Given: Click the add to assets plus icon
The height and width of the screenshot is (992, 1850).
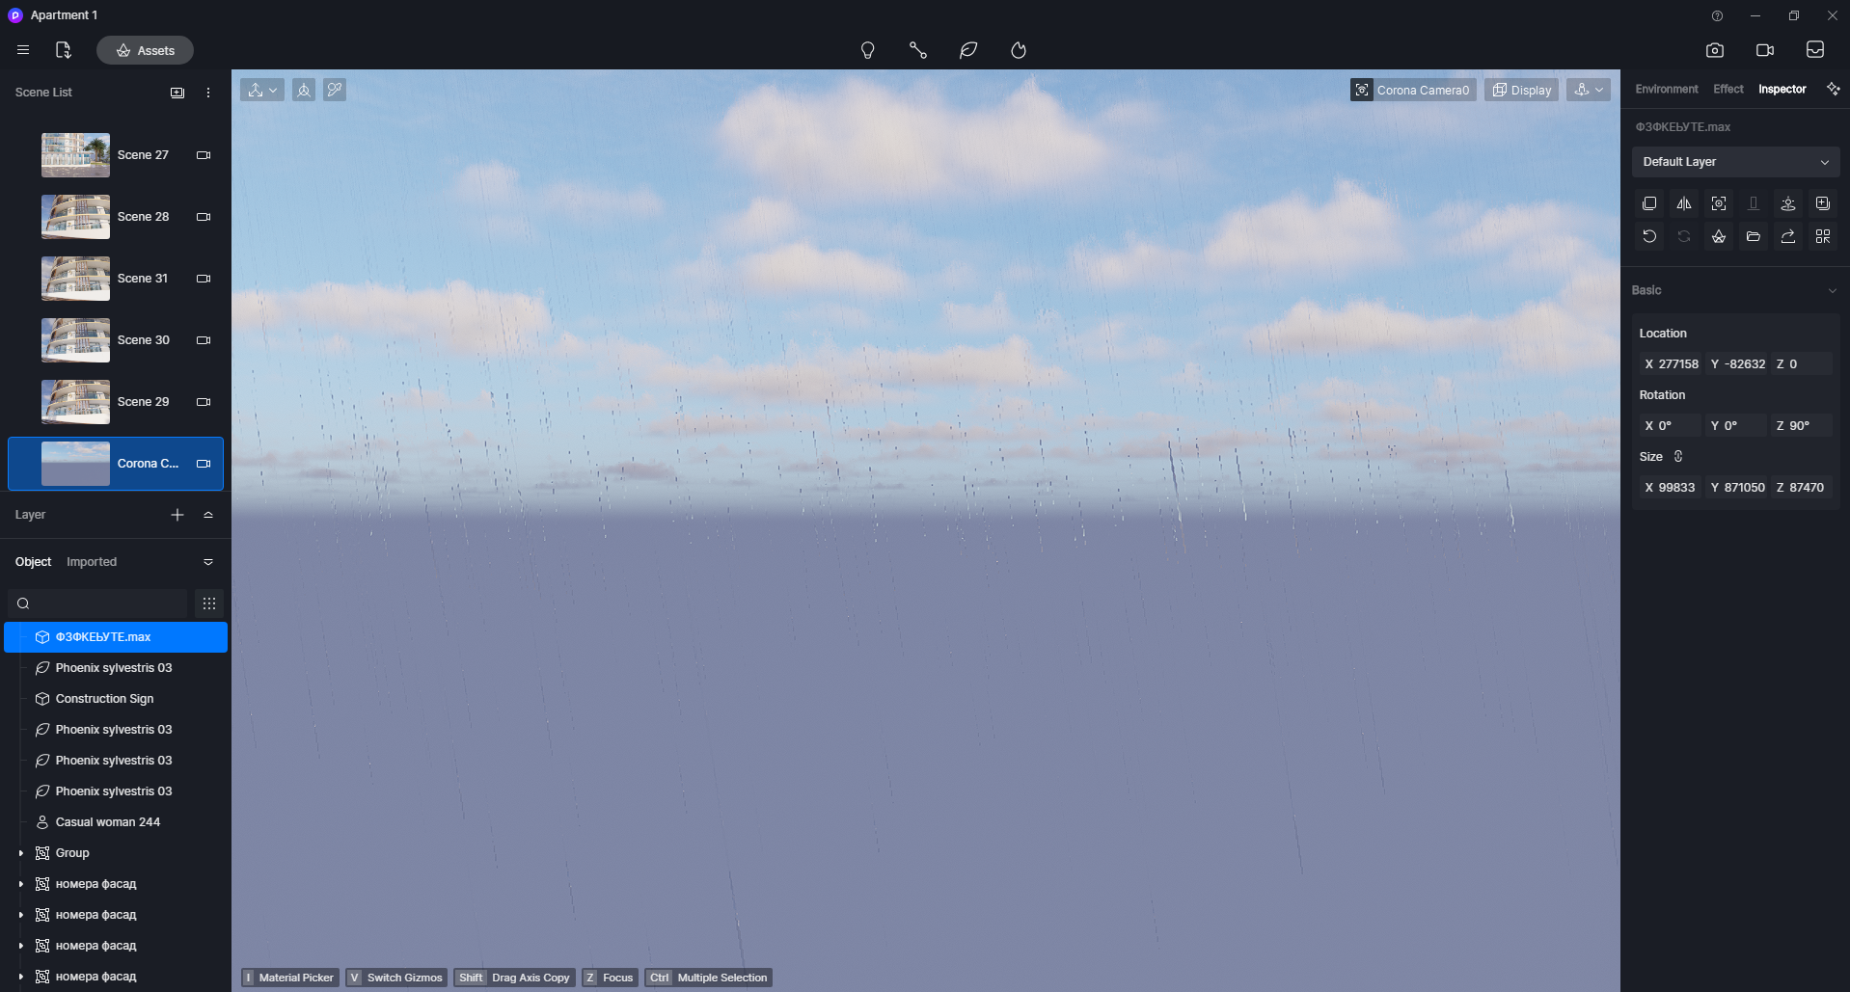Looking at the screenshot, I should pos(1822,203).
